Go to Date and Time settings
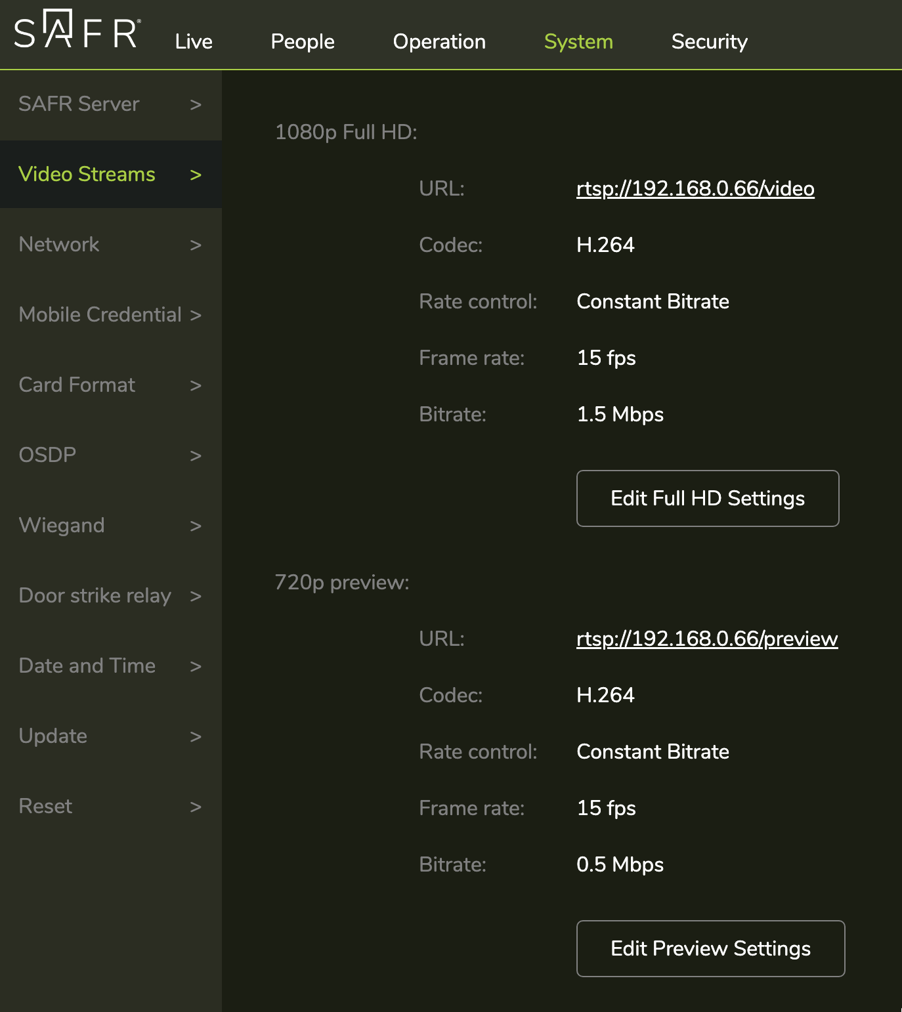The image size is (902, 1012). tap(87, 665)
